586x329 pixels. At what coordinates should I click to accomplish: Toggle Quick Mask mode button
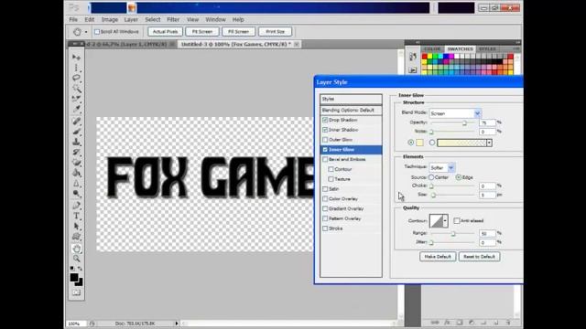pyautogui.click(x=76, y=292)
